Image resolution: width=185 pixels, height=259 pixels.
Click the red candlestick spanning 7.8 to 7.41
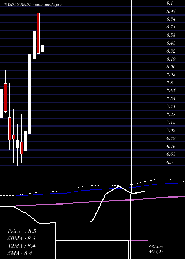(x=6, y=97)
